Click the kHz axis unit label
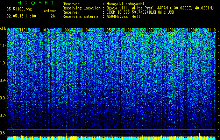This screenshot has width=220, height=140. click(x=3, y=28)
